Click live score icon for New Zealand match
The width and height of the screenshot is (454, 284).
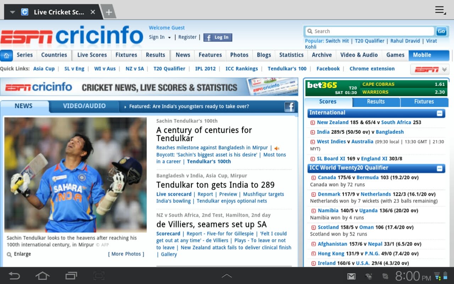click(x=313, y=122)
